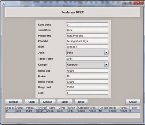Click the Penerbit field with Terang Abadi Jaya
Viewport: 145px width, 125px height.
click(x=87, y=41)
